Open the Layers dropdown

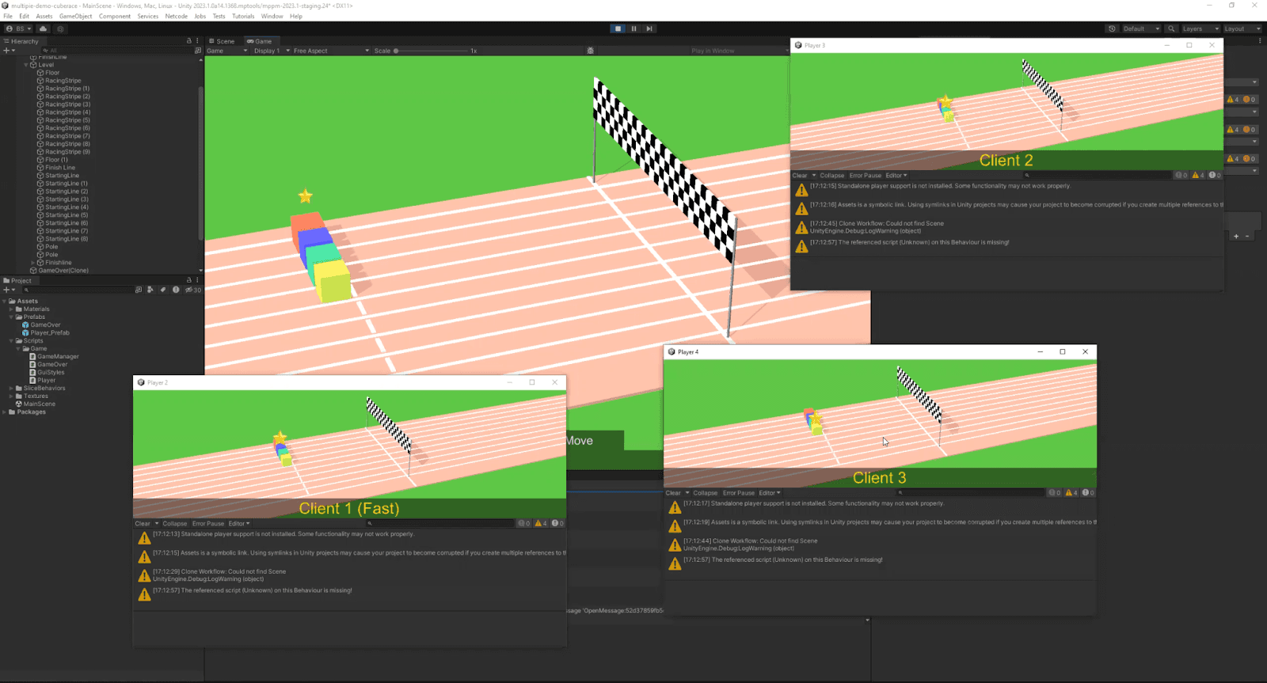click(x=1200, y=28)
